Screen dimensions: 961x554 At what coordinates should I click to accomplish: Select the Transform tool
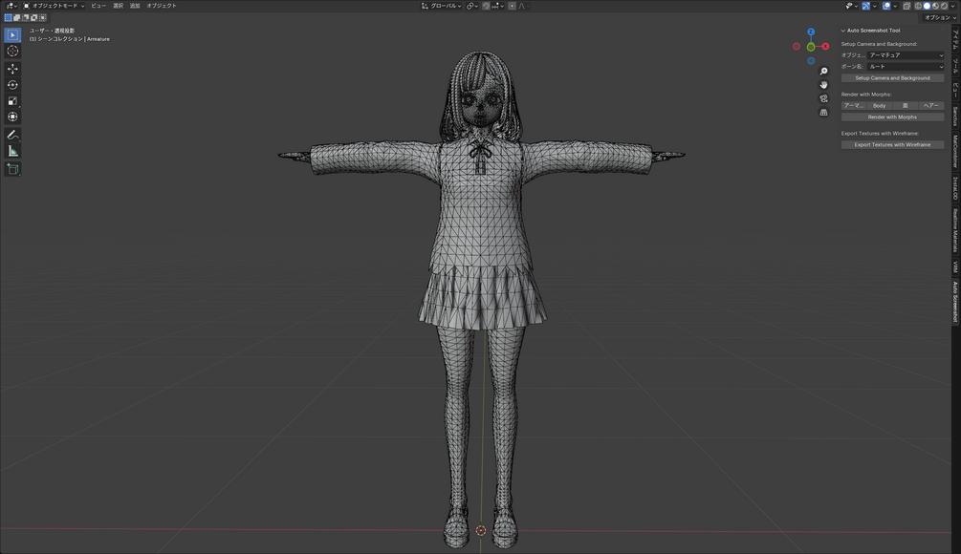coord(12,117)
